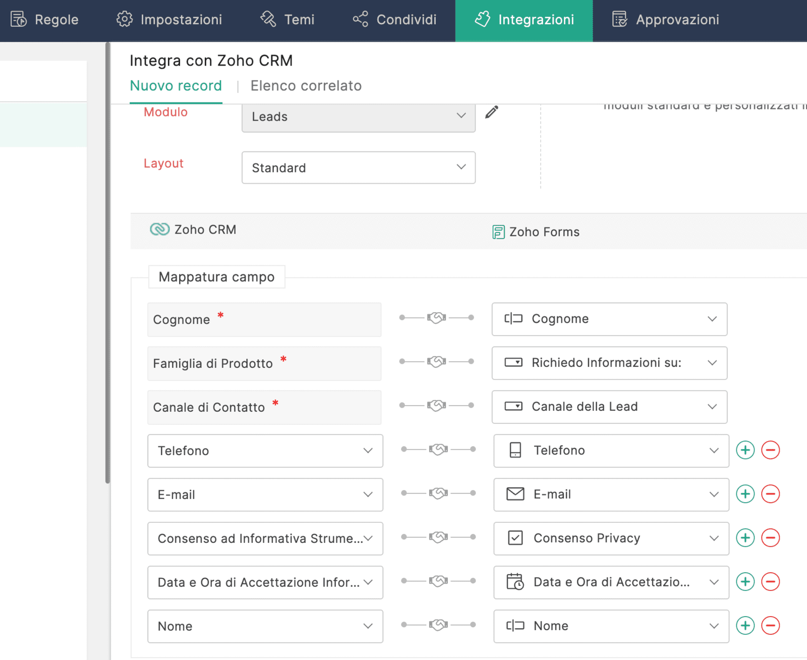The width and height of the screenshot is (807, 660).
Task: Expand the Leads module dropdown
Action: coord(358,117)
